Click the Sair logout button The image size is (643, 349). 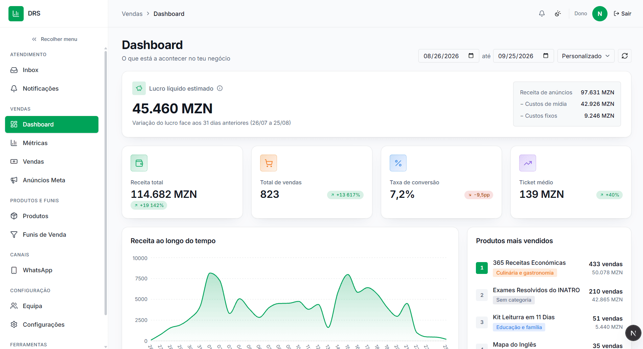(x=623, y=14)
